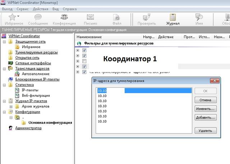Click the Удалить button
230x164 pixels.
(x=206, y=131)
